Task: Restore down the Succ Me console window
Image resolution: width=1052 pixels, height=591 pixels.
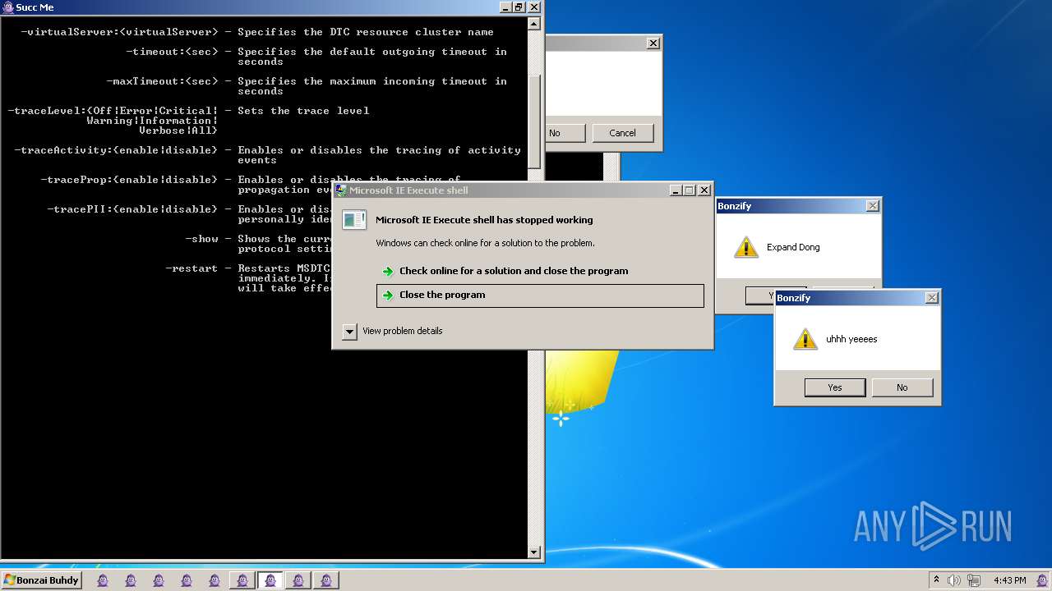Action: click(x=519, y=7)
